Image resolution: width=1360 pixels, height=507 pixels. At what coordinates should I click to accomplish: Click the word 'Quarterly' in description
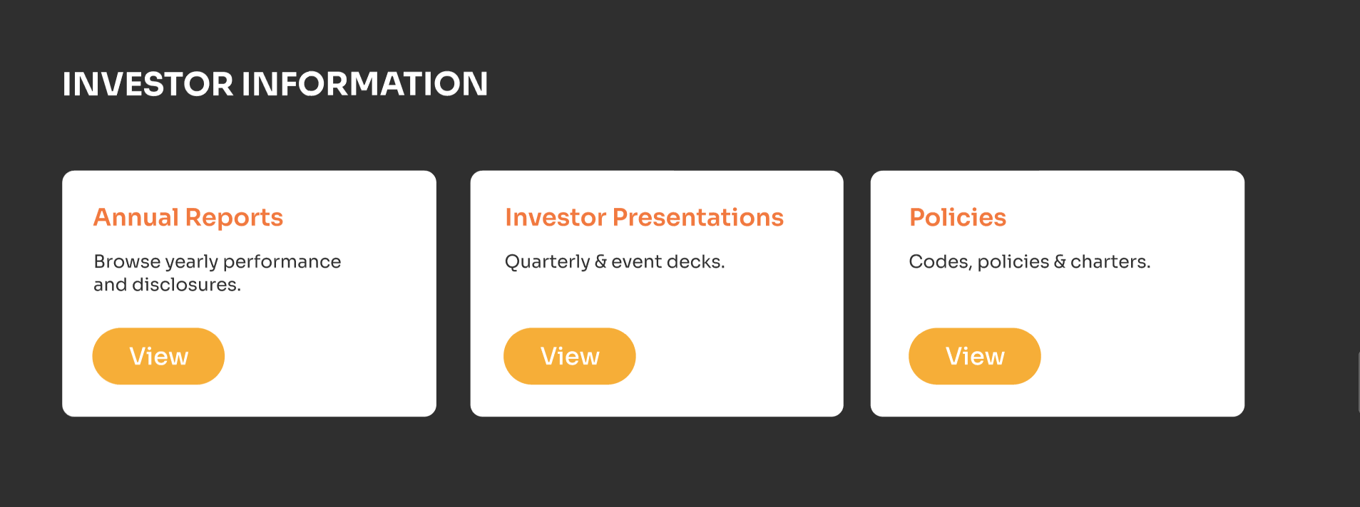click(547, 261)
